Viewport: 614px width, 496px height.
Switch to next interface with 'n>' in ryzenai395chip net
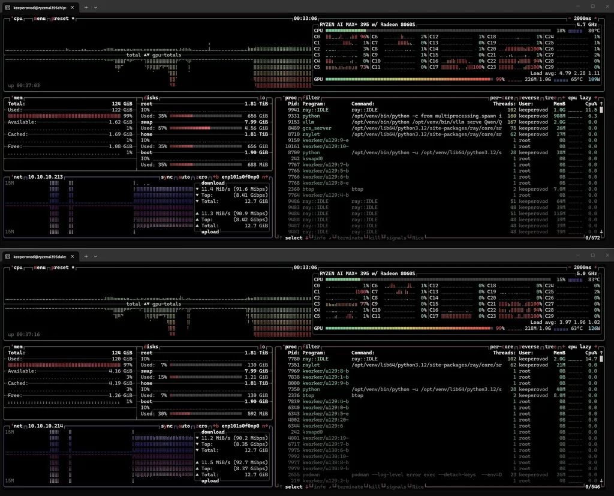(x=265, y=177)
